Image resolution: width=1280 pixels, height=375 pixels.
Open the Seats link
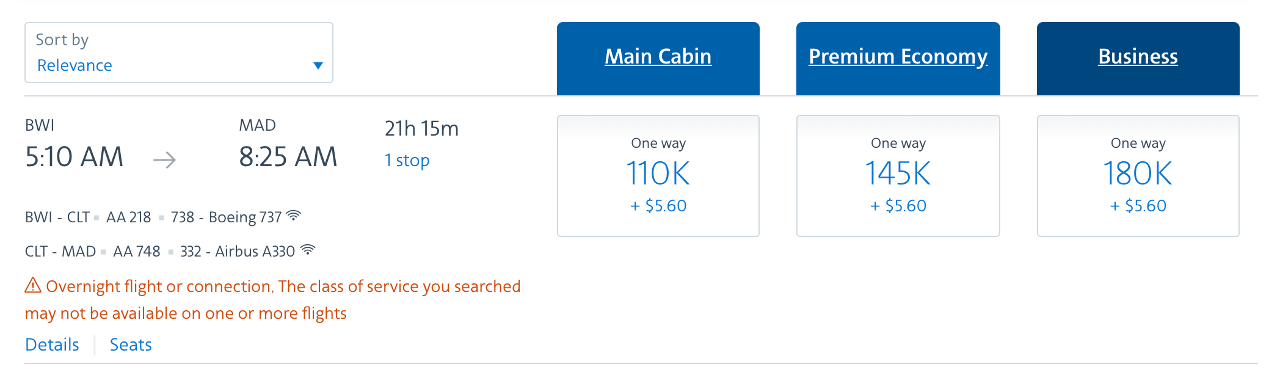[x=131, y=344]
